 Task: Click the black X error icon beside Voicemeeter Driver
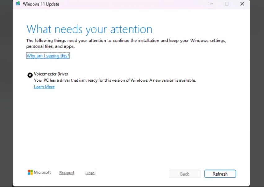point(30,75)
